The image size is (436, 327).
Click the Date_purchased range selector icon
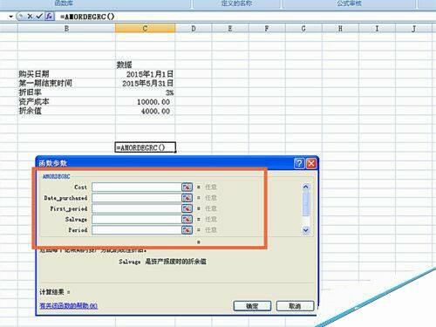click(x=187, y=198)
